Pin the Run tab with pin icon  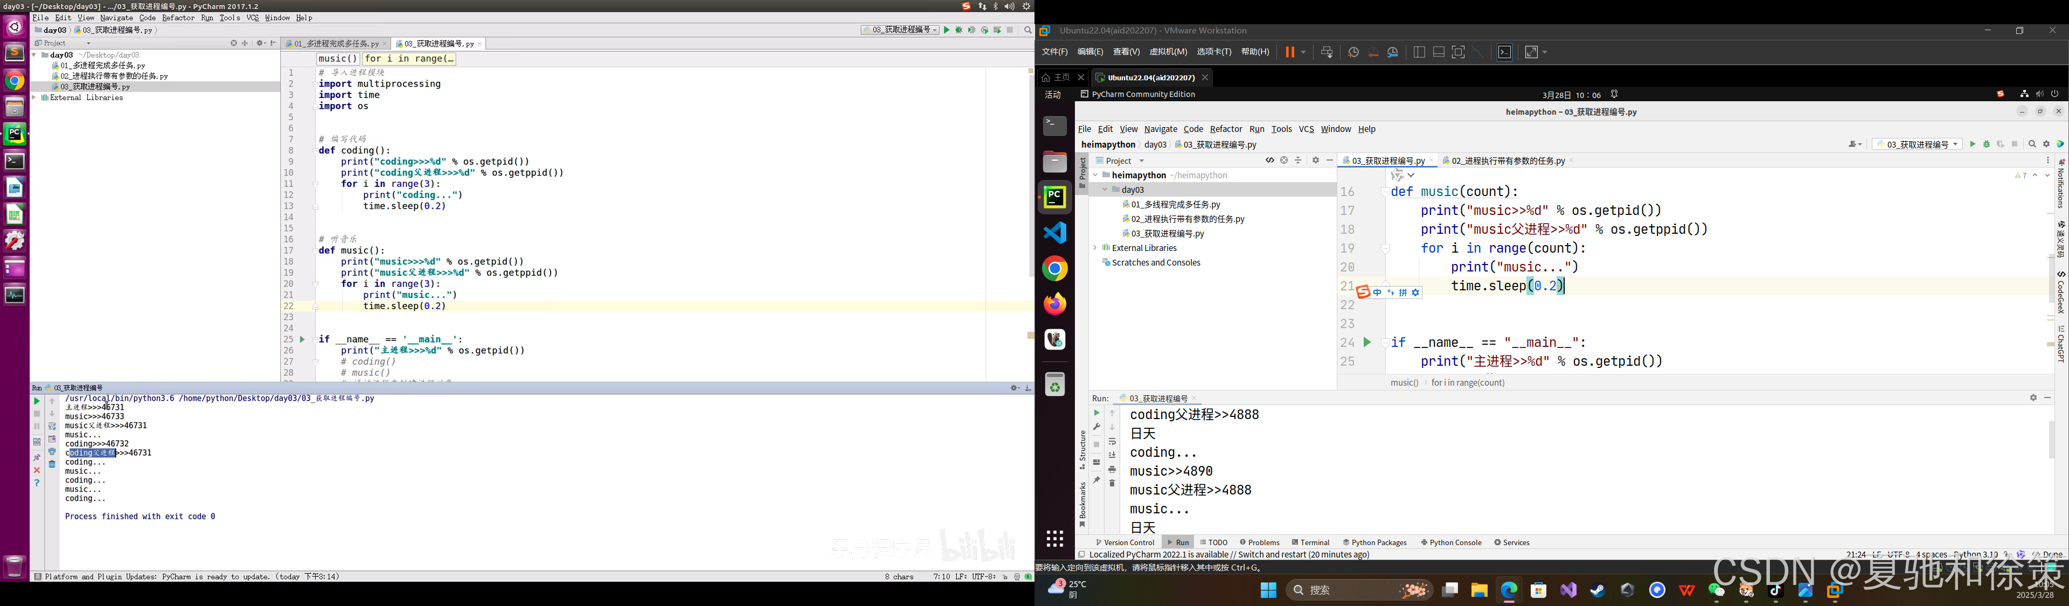[1096, 480]
